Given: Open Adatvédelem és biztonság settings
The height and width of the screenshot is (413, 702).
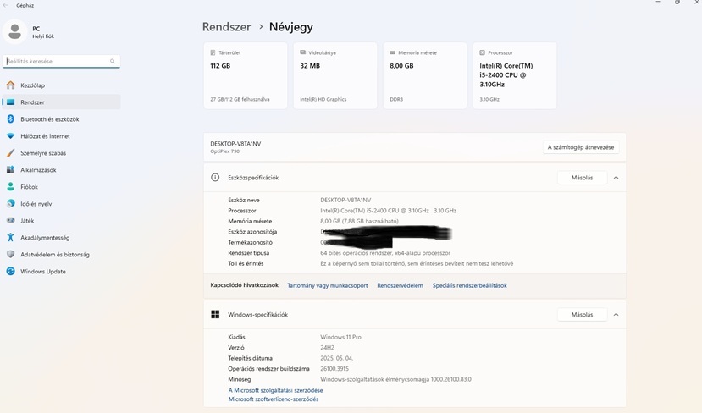Looking at the screenshot, I should [61, 254].
